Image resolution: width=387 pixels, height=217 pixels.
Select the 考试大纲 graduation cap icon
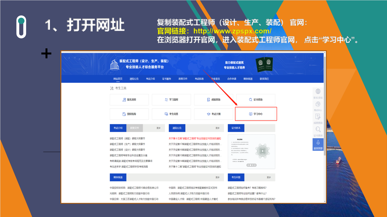click(208, 114)
